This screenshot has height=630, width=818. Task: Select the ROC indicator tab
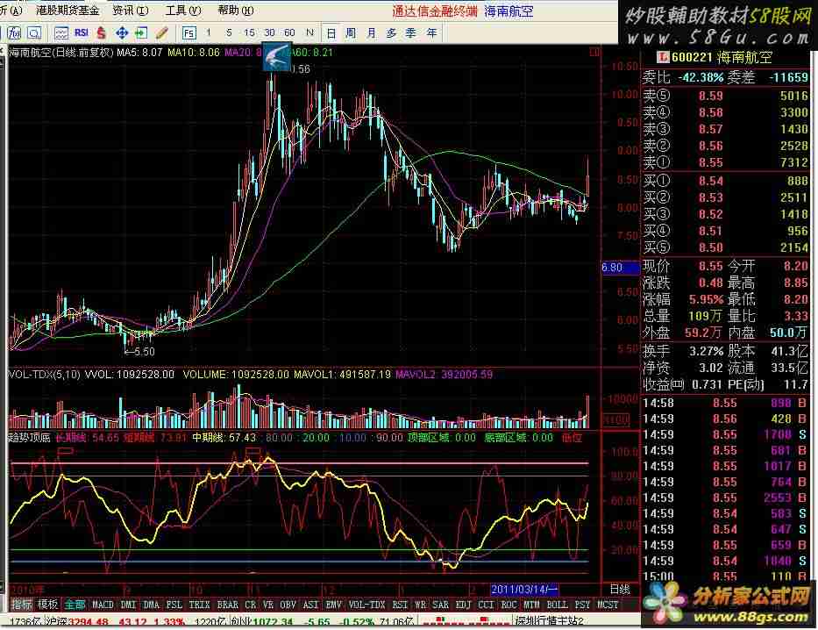pyautogui.click(x=509, y=605)
